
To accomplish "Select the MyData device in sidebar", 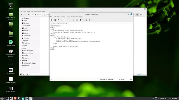I will (x=26, y=56).
